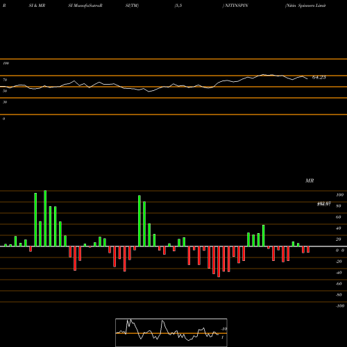Screen dimensions: 347x347
Task: Click the tallest green MR bar
Action: click(x=45, y=219)
